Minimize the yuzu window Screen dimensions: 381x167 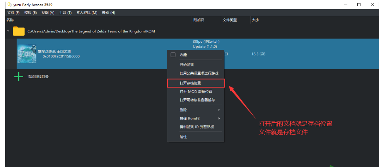pos(346,5)
